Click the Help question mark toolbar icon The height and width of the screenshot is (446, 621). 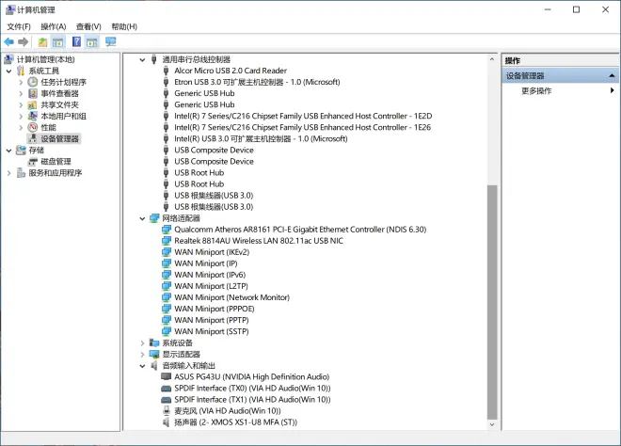[x=76, y=41]
